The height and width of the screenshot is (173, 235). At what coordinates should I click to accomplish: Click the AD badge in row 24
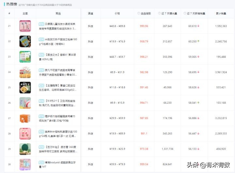click(x=41, y=70)
